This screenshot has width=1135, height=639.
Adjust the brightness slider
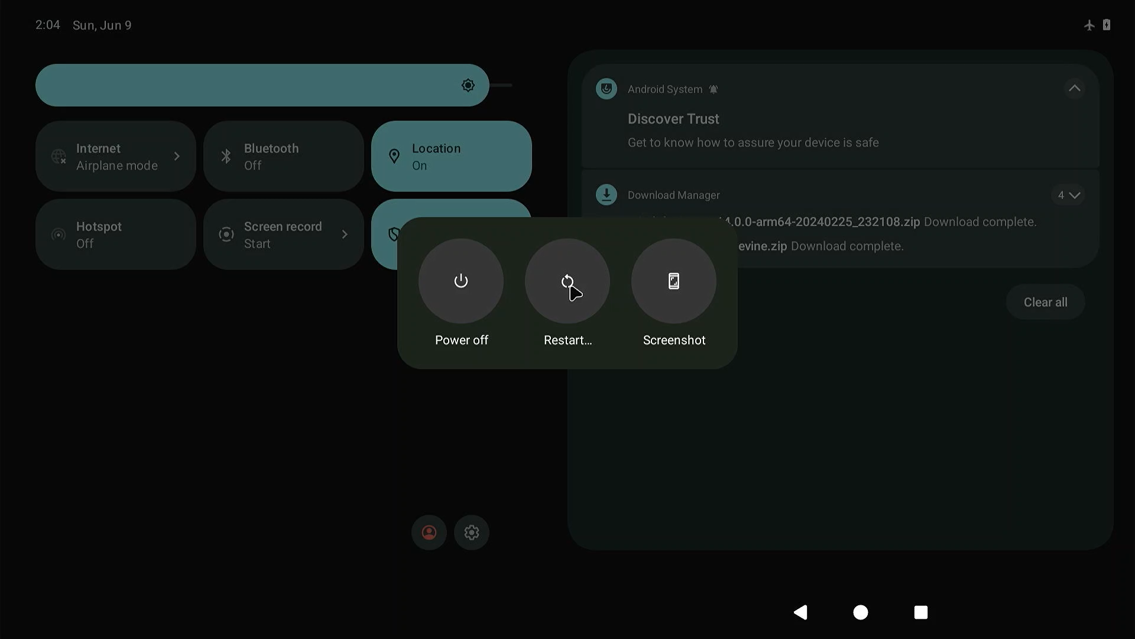point(262,86)
